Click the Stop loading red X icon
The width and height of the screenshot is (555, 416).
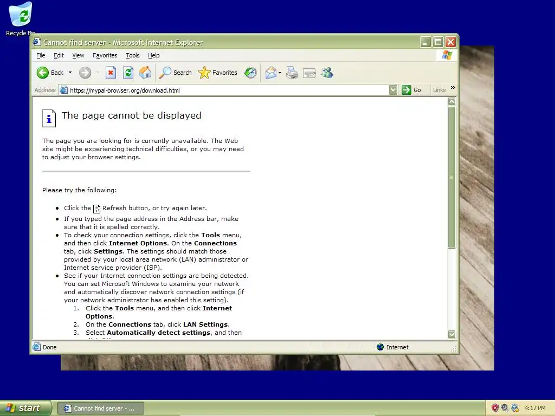(x=111, y=73)
